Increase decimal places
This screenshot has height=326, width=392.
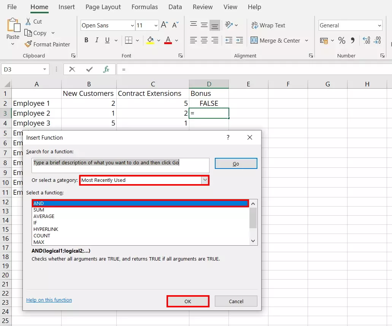click(366, 40)
